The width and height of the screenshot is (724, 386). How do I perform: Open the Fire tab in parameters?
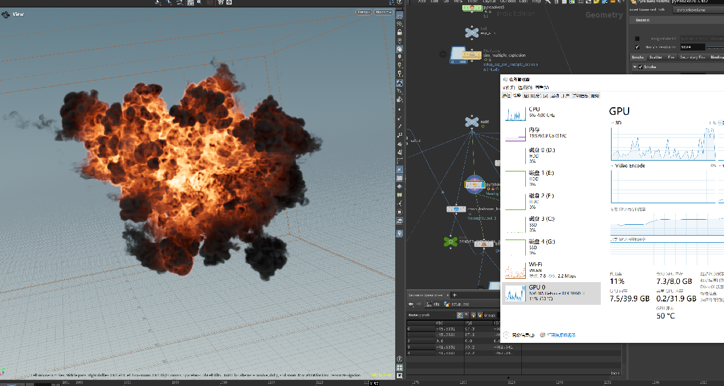(x=671, y=57)
